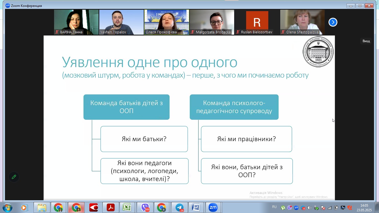Show next participants with the blue arrow
Image resolution: width=379 pixels, height=213 pixels.
tap(333, 22)
